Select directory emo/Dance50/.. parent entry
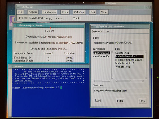Image resolution: width=159 pixels, height=119 pixels. [101, 56]
